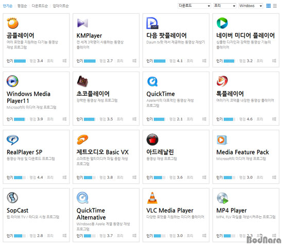Image resolution: width=283 pixels, height=245 pixels.
Task: Click Windows platform icon on QuickTime card
Action: (x=204, y=119)
